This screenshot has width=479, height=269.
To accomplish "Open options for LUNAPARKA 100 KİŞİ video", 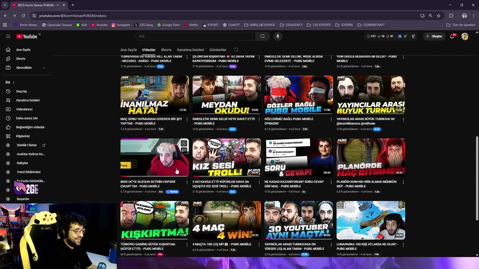I will tap(403, 245).
